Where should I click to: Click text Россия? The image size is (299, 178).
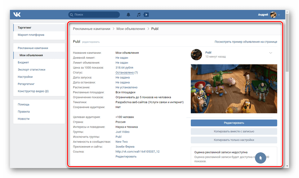[x=120, y=122]
